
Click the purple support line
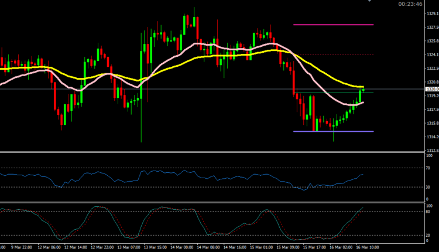pos(333,131)
